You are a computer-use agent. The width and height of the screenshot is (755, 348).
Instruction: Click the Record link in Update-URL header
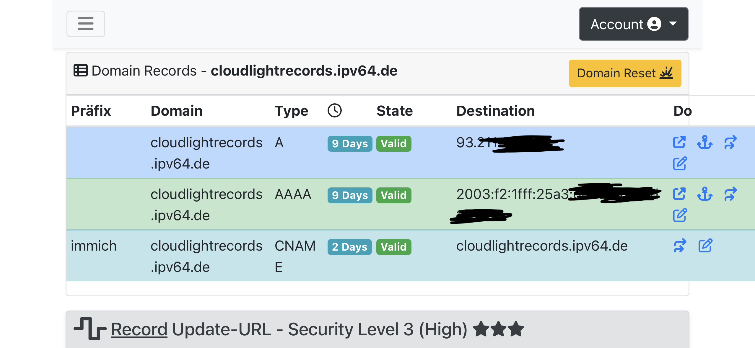point(139,329)
